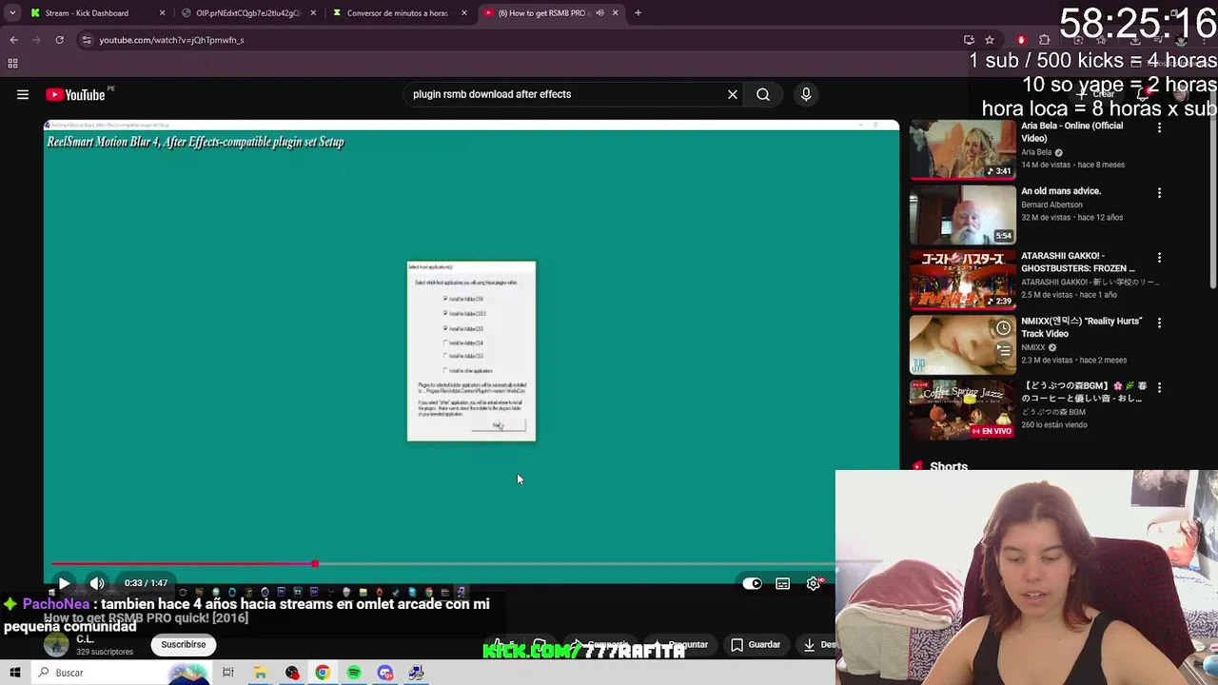Toggle subtitles in the video player
The width and height of the screenshot is (1218, 685).
782,583
